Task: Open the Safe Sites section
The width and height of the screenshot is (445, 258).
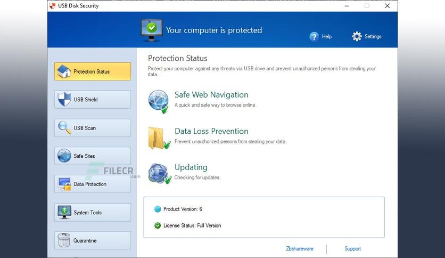Action: tap(93, 156)
